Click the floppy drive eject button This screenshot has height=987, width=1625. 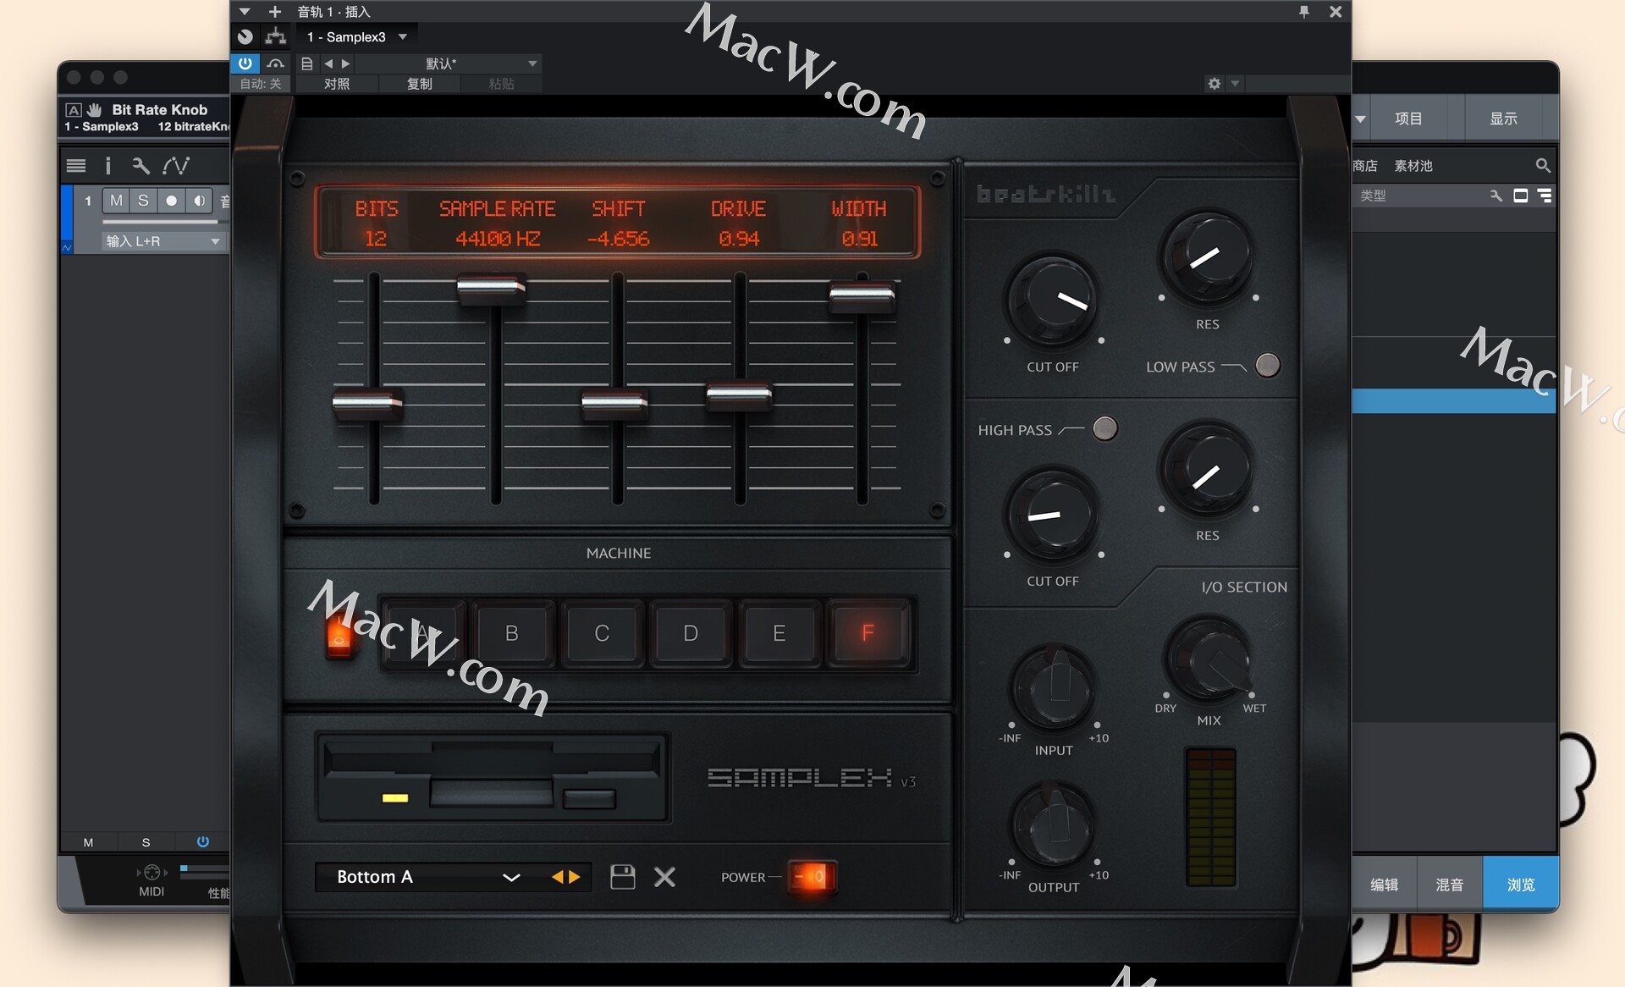(x=589, y=798)
